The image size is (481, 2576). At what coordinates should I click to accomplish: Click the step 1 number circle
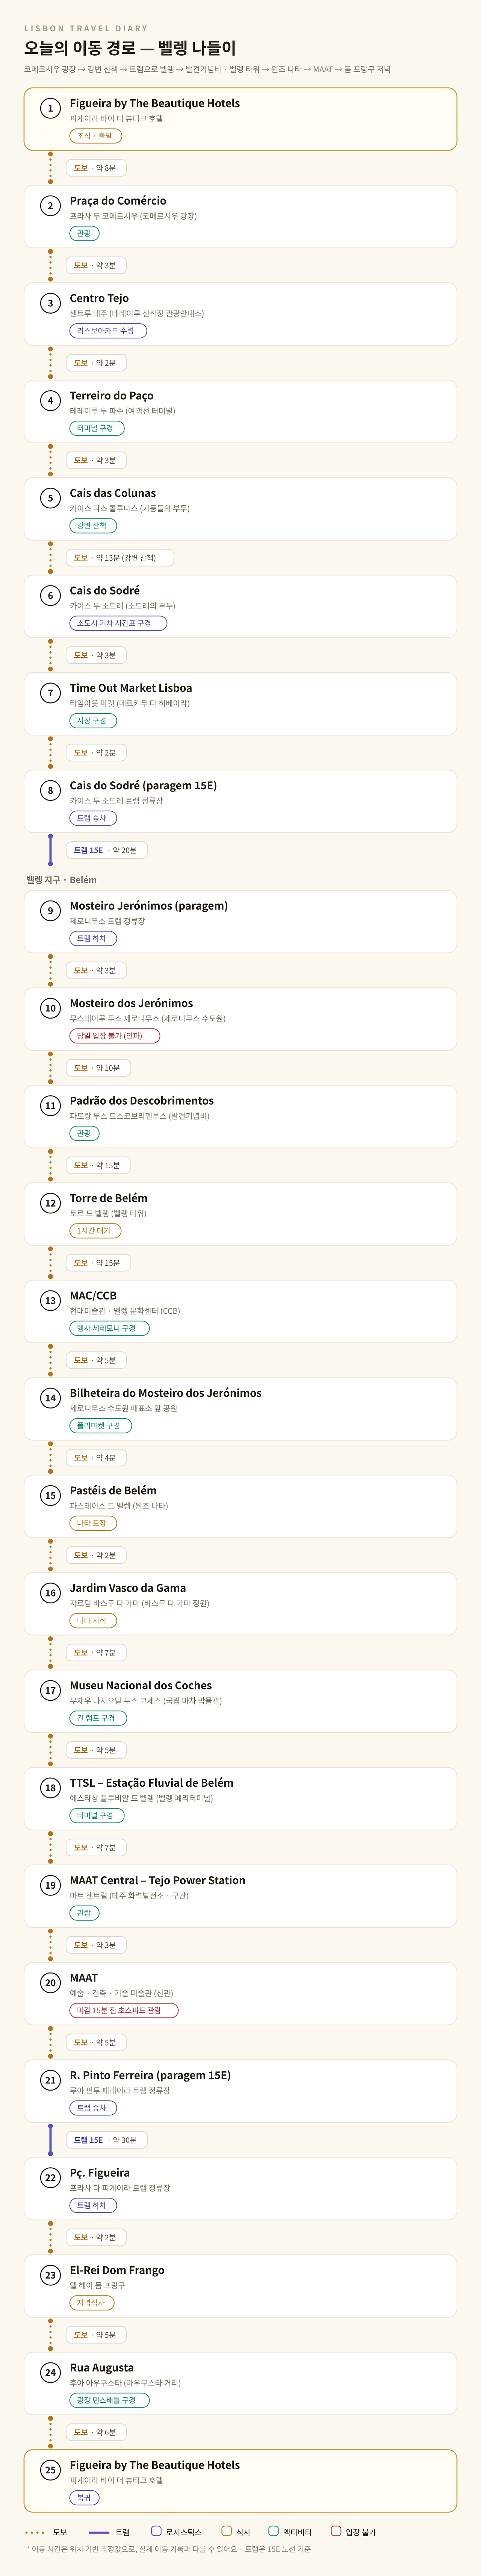click(x=50, y=108)
